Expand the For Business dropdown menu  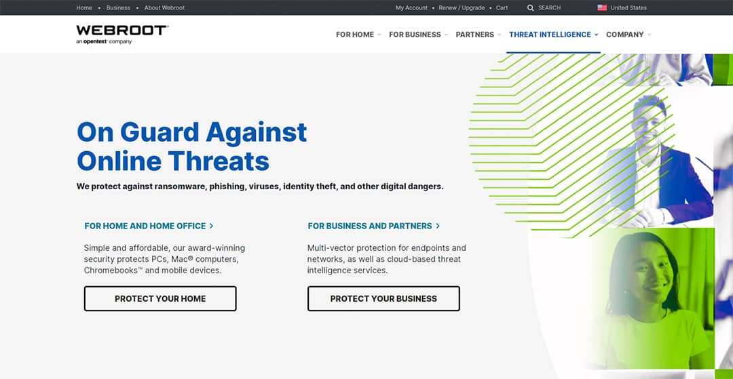tap(418, 35)
